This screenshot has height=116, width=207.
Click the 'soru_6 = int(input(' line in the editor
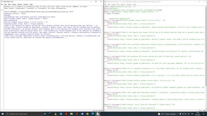139,81
